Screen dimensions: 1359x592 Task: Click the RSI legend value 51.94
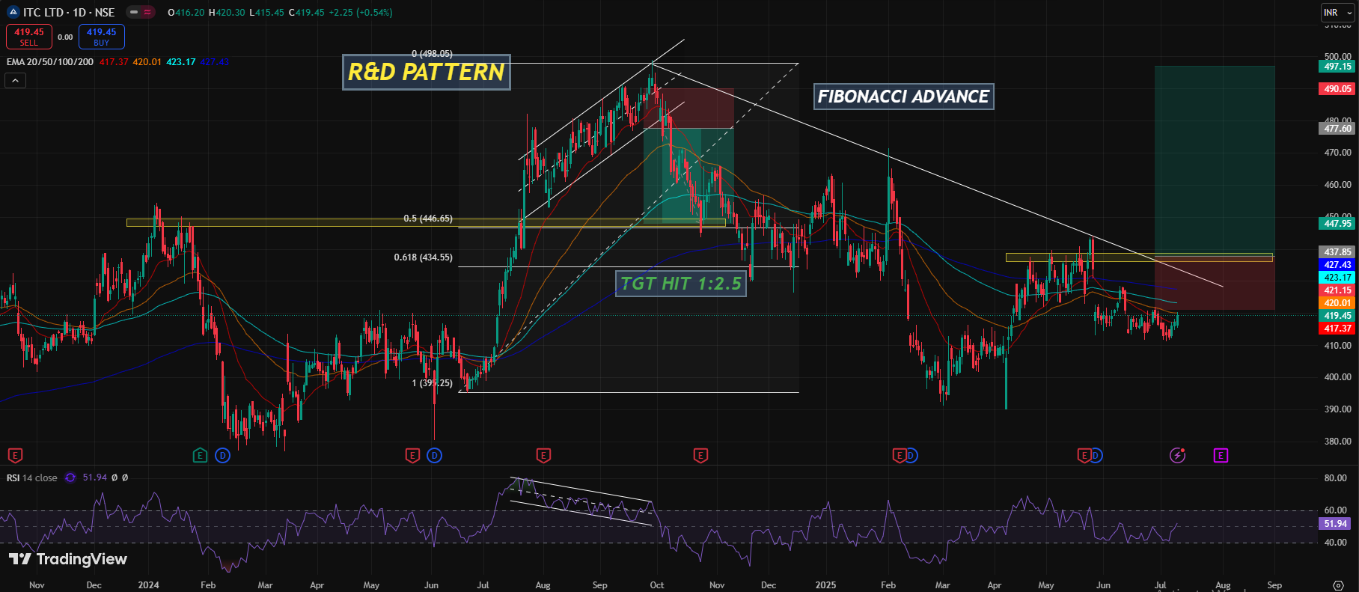point(94,477)
